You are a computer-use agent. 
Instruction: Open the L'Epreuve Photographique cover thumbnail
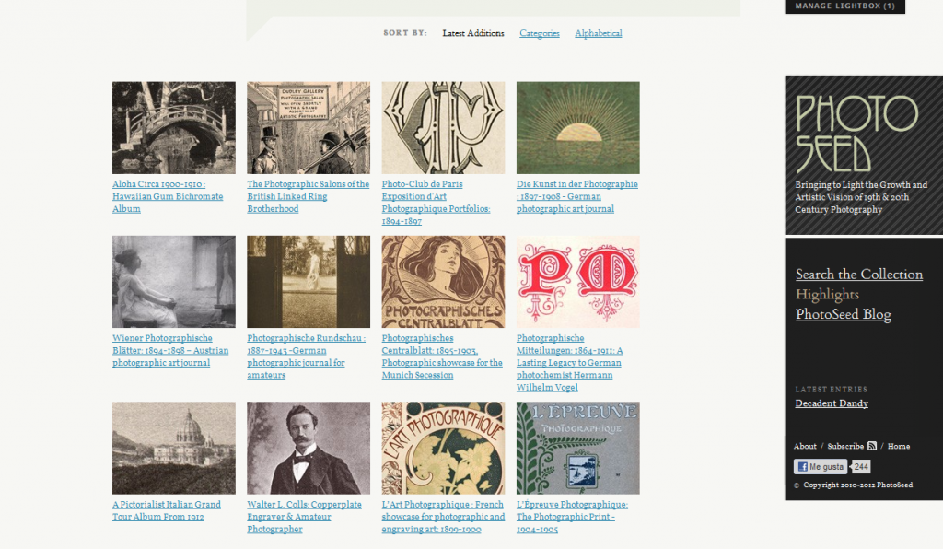pyautogui.click(x=578, y=448)
